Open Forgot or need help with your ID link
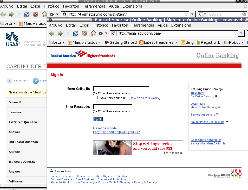Image resolution: width=248 pixels, height=190 pixels. click(116, 132)
